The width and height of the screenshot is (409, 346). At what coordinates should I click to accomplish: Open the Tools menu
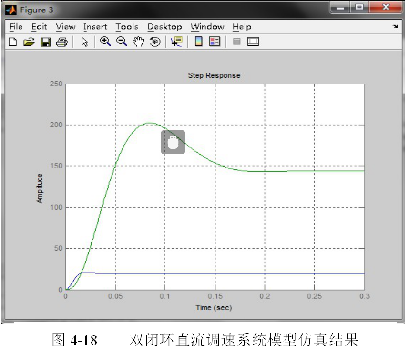pyautogui.click(x=127, y=27)
